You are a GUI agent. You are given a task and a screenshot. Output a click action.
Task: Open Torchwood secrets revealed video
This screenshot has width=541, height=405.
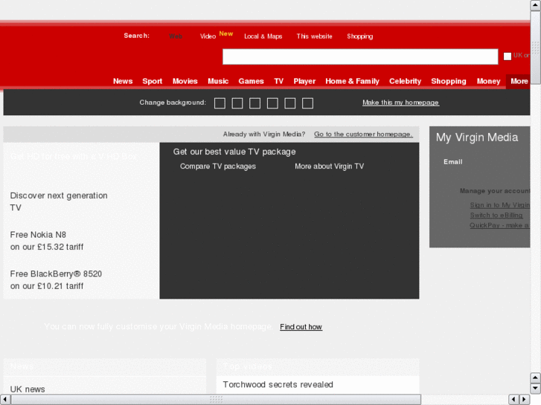pos(278,384)
